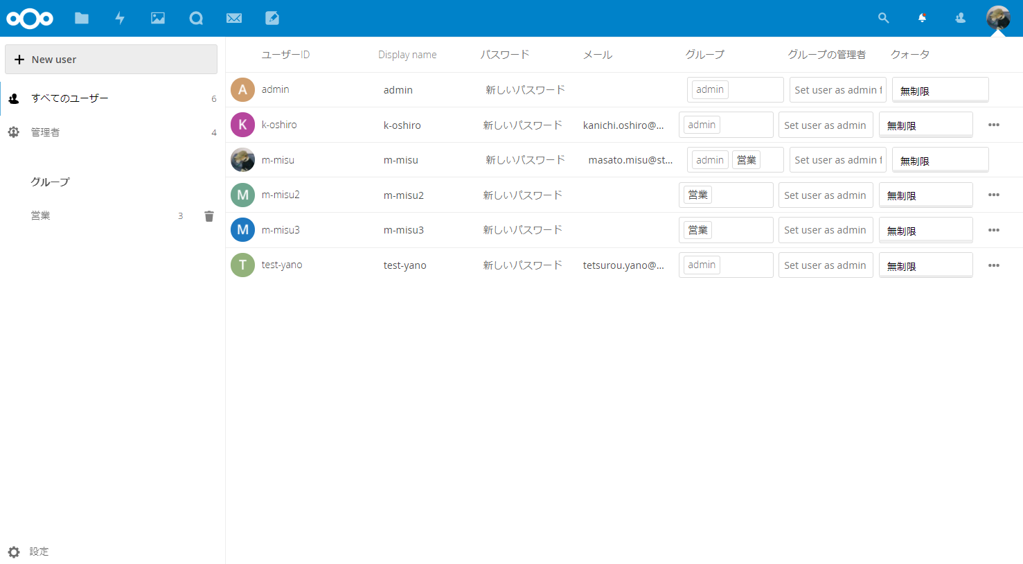Click 新しいパスワード field for k-oshiro

click(x=522, y=125)
